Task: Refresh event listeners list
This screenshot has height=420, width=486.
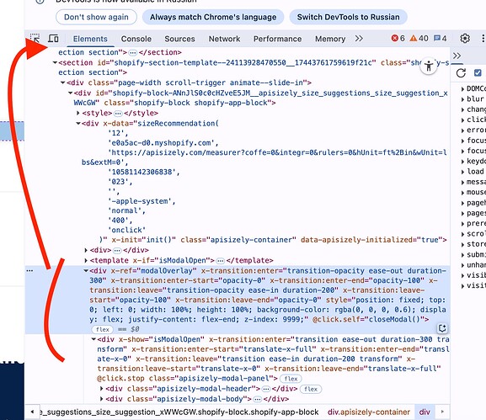Action: point(461,73)
